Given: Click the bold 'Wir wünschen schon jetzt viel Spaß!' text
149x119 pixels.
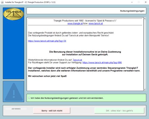Looking at the screenshot, I should (47, 76).
